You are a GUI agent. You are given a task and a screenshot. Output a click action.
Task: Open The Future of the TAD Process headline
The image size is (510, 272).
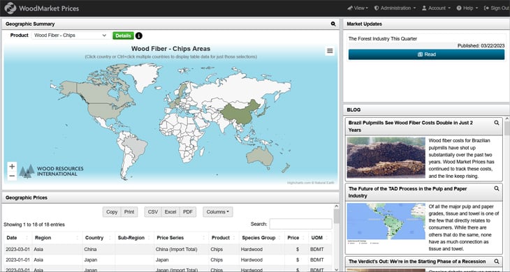pos(407,192)
